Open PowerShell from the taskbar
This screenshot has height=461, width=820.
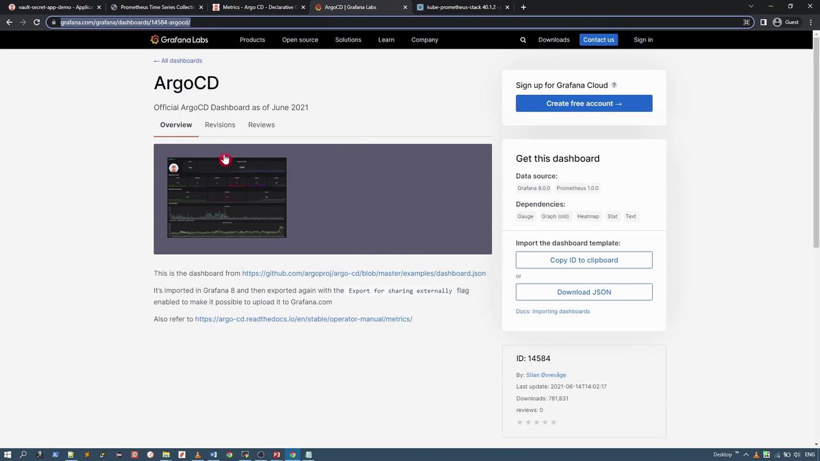55,455
